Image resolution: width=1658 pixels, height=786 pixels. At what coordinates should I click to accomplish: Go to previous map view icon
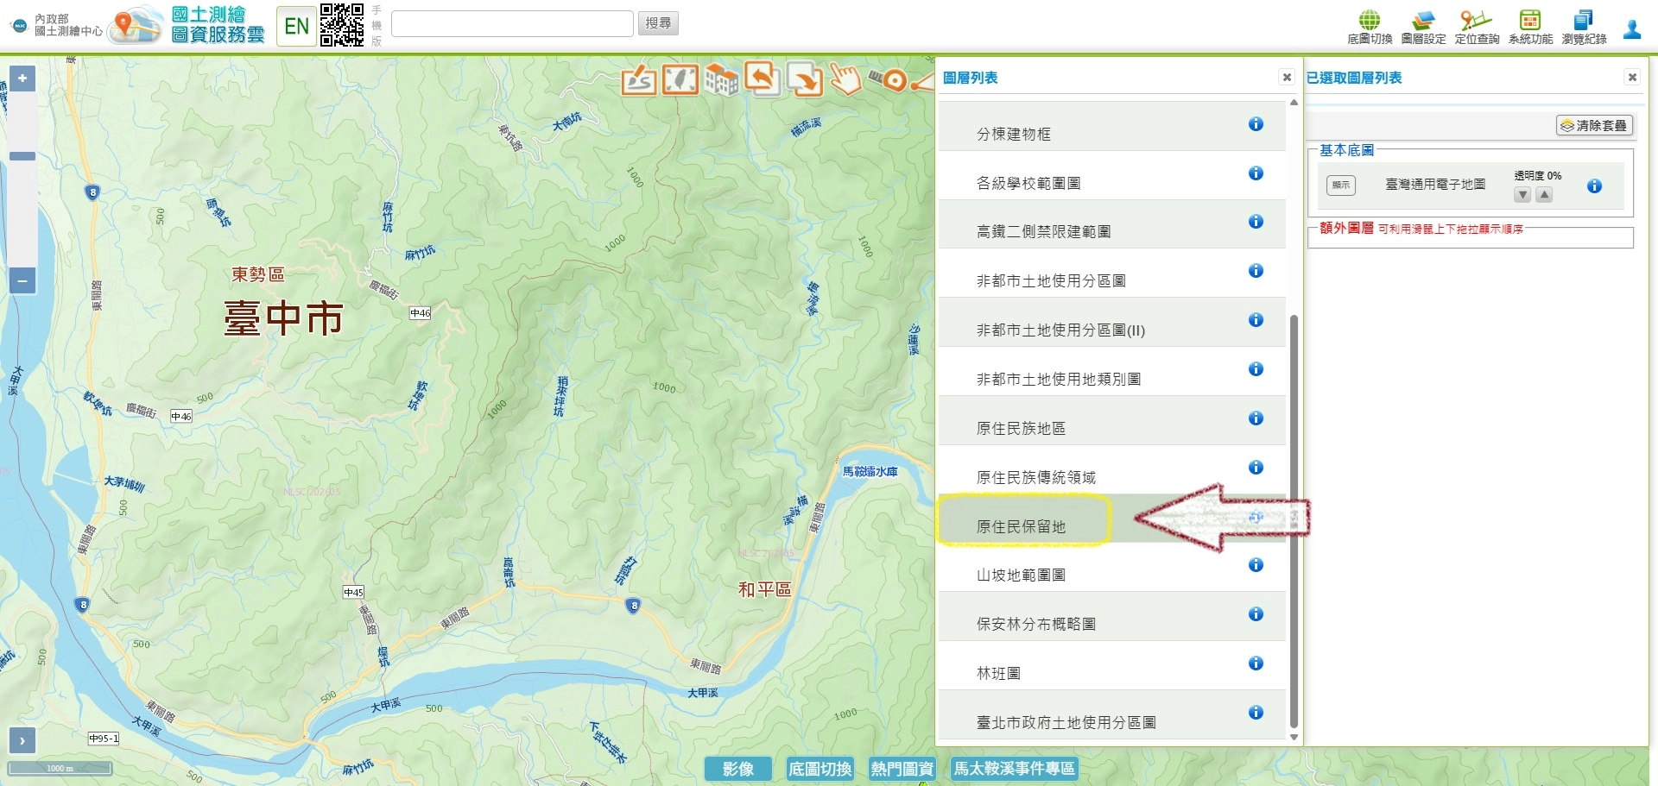click(763, 79)
